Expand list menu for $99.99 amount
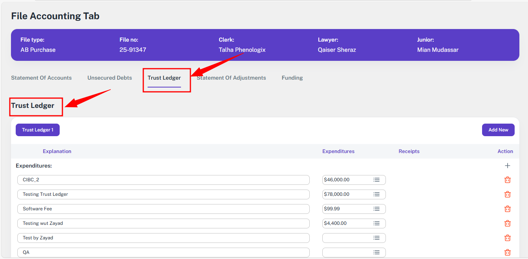Screen dimensions: 528x259 tap(376, 209)
